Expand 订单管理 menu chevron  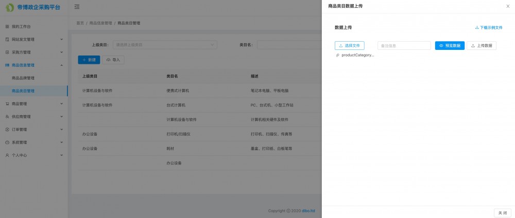[61, 130]
